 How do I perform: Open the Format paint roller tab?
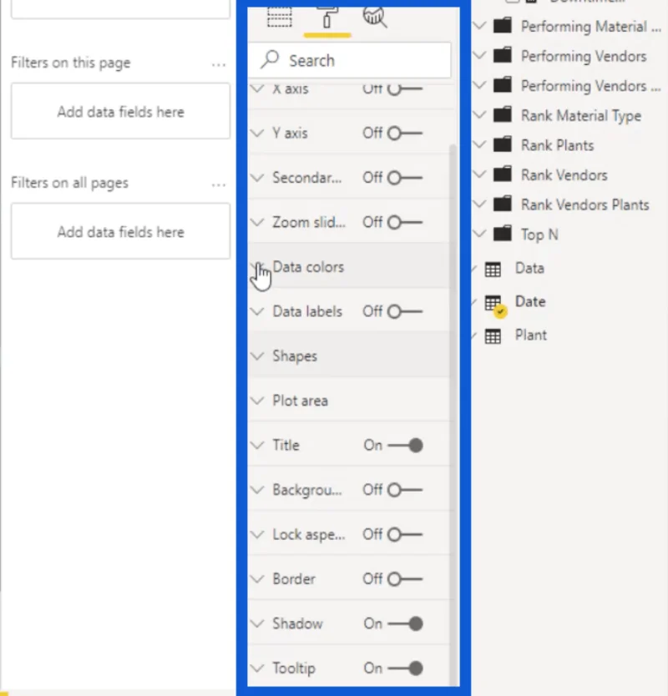[326, 18]
